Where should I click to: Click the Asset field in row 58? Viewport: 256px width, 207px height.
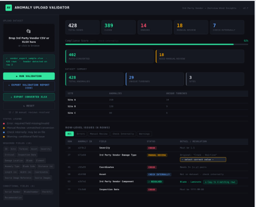tap(103, 174)
